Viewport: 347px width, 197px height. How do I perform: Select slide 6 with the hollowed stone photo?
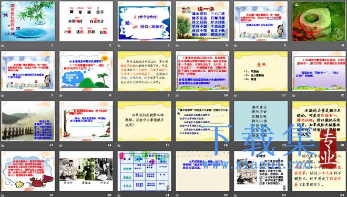[319, 21]
